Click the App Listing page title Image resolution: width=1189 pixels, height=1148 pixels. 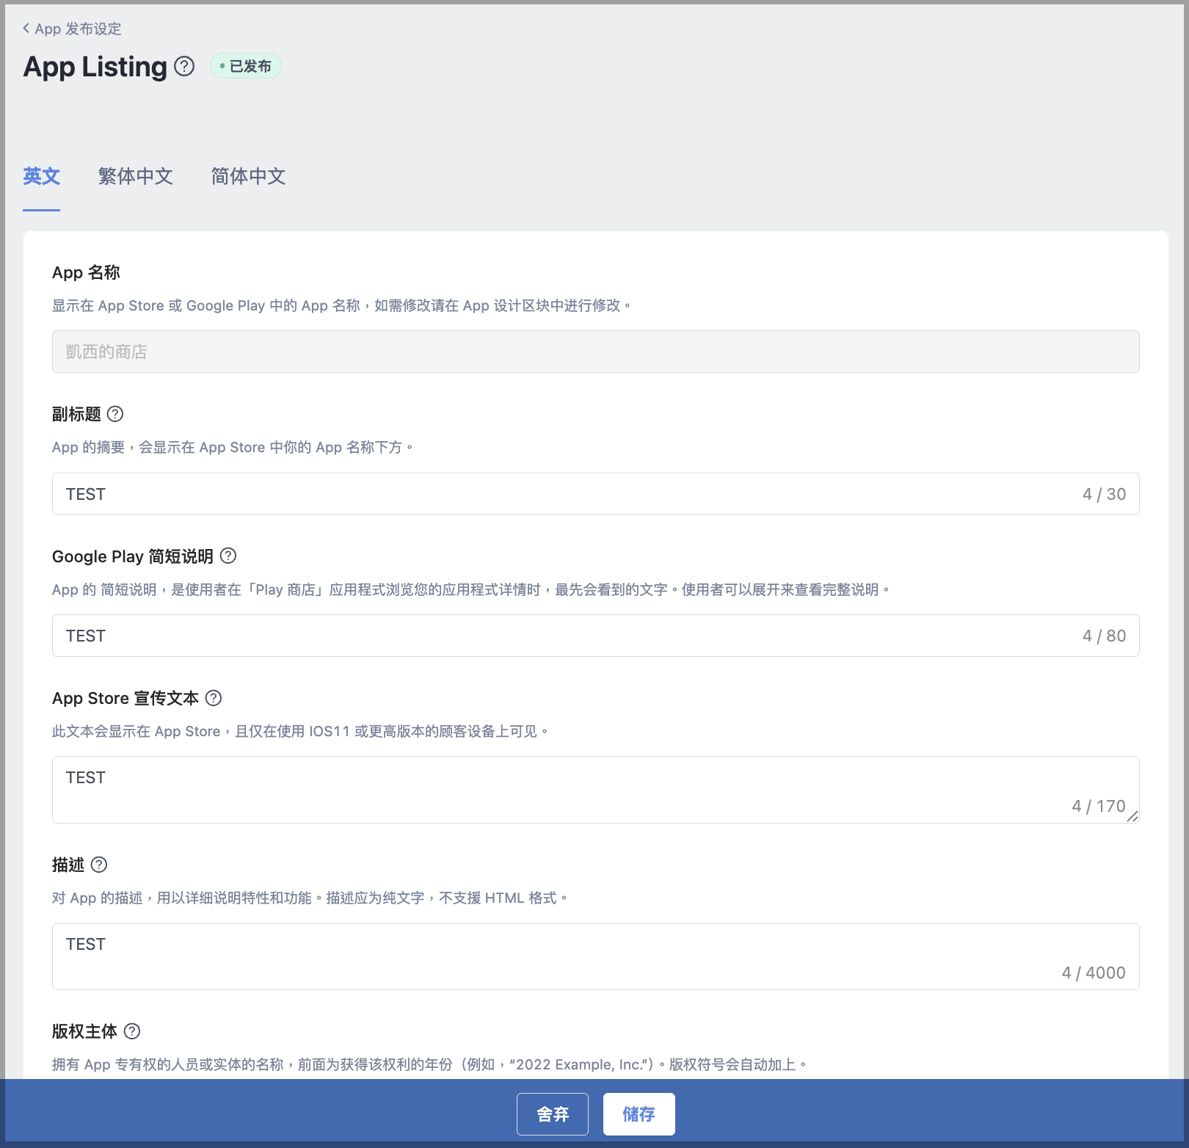[95, 67]
